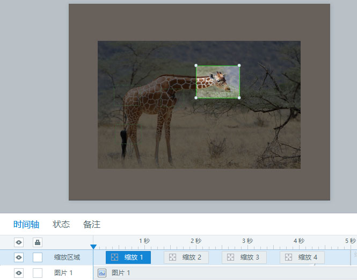Select the 缩放 3 timeline block
Screen dimensions: 357x280
pyautogui.click(x=244, y=257)
